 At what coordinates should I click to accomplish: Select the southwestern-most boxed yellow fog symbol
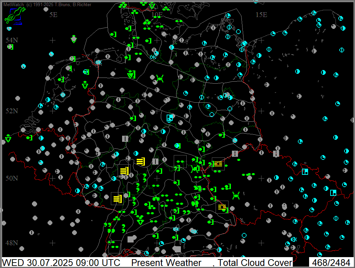click(x=118, y=199)
